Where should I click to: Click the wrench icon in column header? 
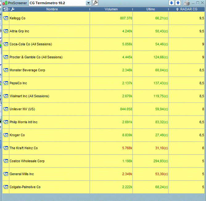pyautogui.click(x=12, y=9)
